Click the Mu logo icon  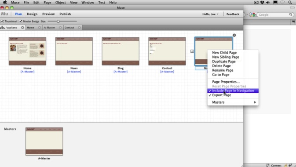pyautogui.click(x=4, y=14)
